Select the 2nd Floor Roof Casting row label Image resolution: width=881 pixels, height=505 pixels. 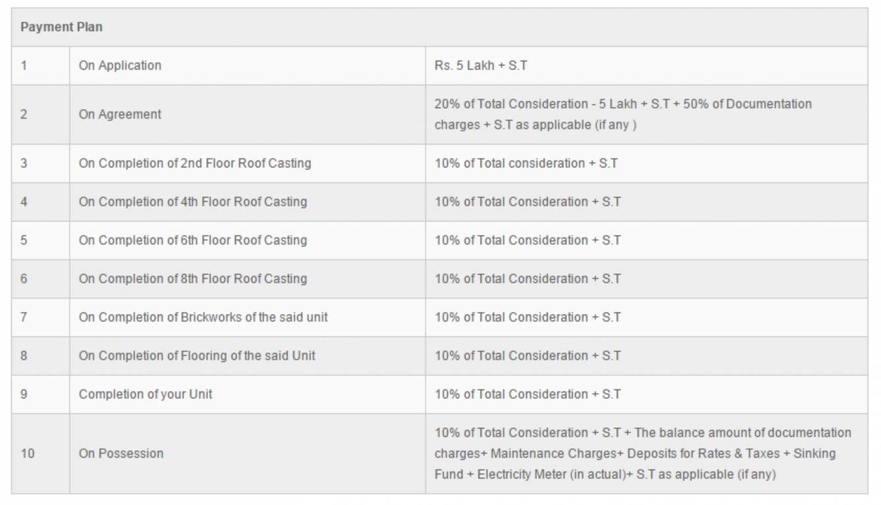click(x=195, y=163)
